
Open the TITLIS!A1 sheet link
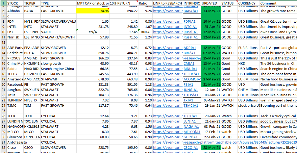pos(191,95)
